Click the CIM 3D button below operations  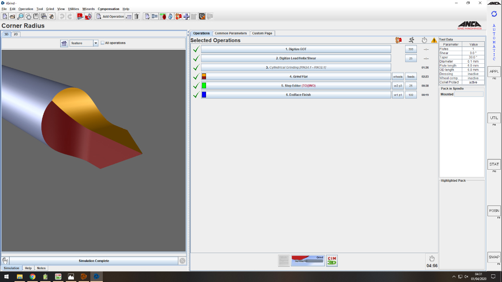(x=332, y=261)
